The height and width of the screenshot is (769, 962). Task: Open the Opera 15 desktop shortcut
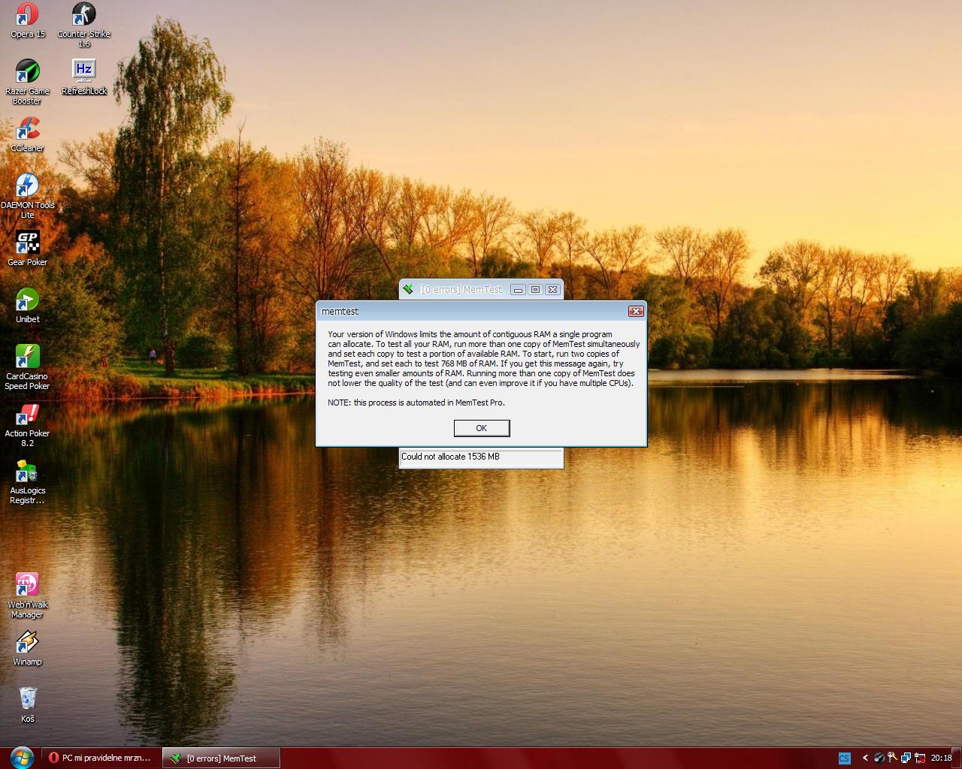click(28, 15)
